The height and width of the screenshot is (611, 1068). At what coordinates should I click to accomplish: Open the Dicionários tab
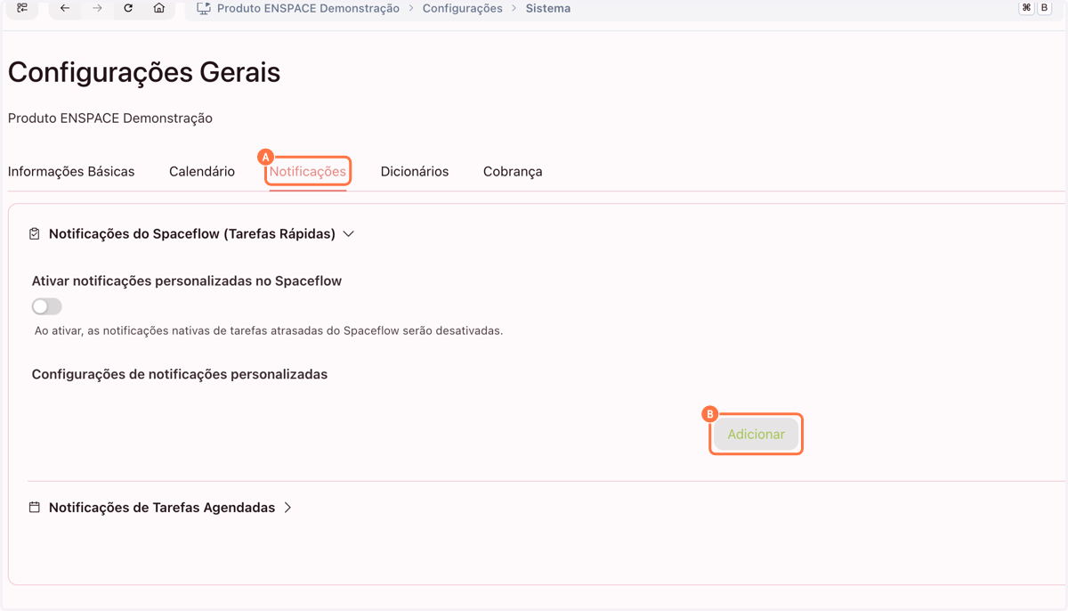[x=415, y=171]
